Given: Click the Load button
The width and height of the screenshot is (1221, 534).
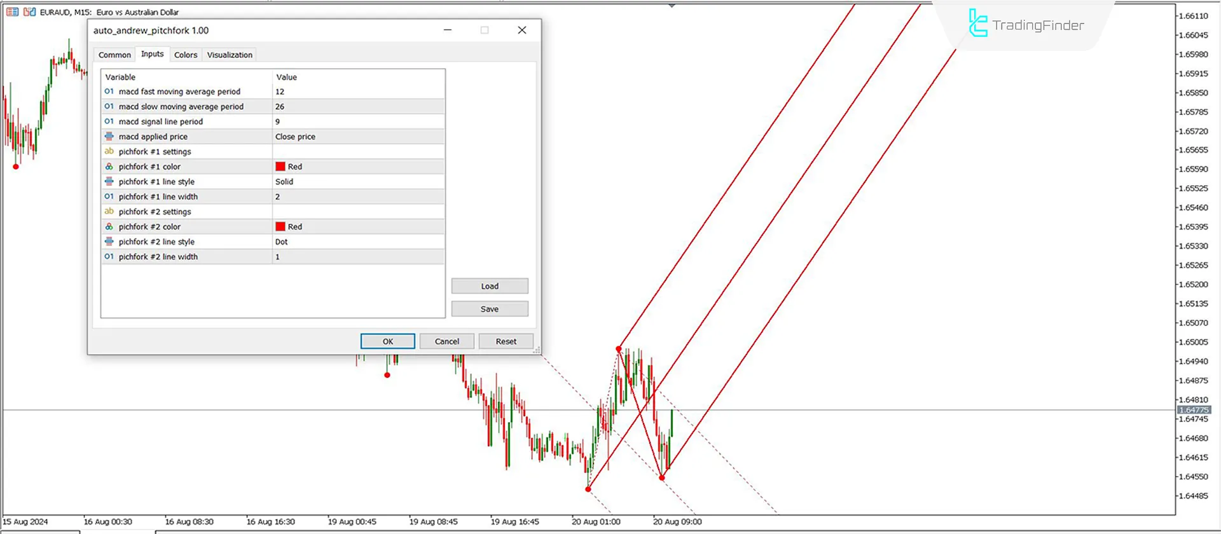Looking at the screenshot, I should tap(489, 286).
